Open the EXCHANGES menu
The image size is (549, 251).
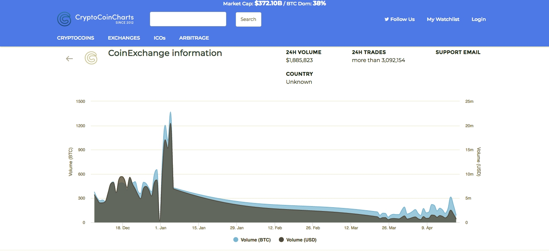(124, 38)
